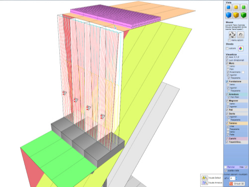Close 3D view with Chiudi 3D
Image resolution: width=249 pixels, height=187 pixels.
pos(237,184)
